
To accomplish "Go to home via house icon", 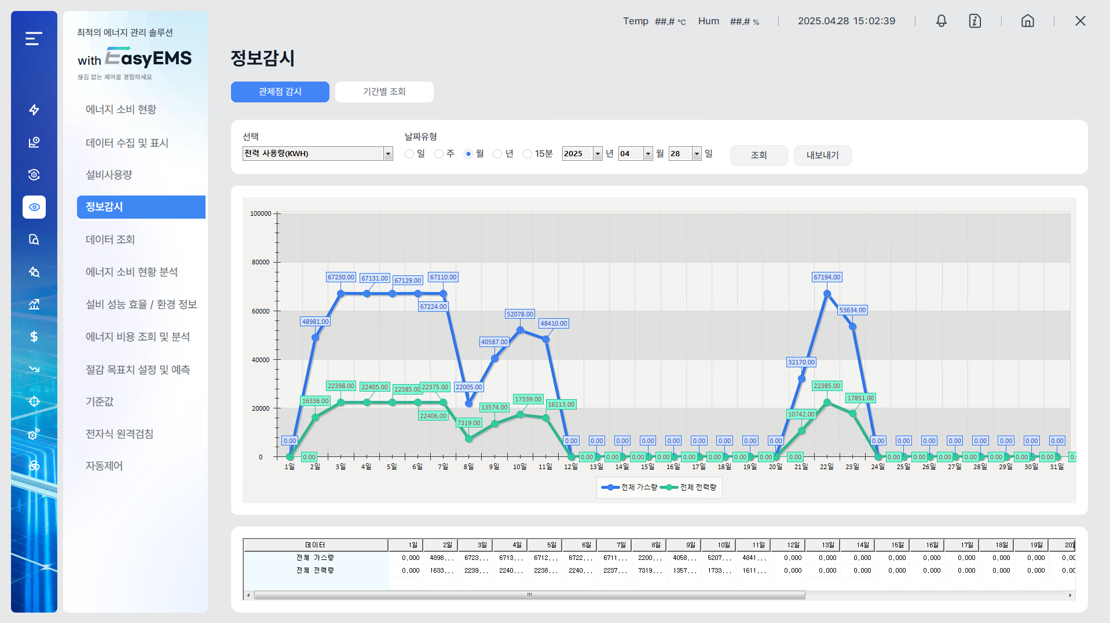I will click(x=1027, y=21).
